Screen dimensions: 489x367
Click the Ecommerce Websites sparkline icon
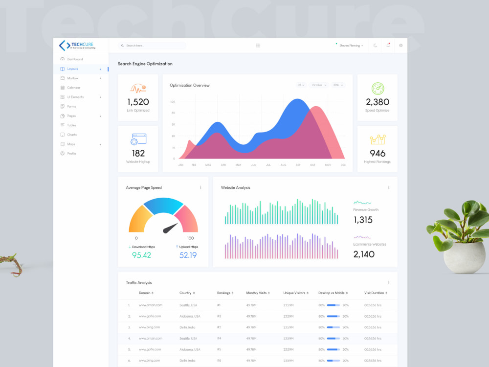point(362,237)
